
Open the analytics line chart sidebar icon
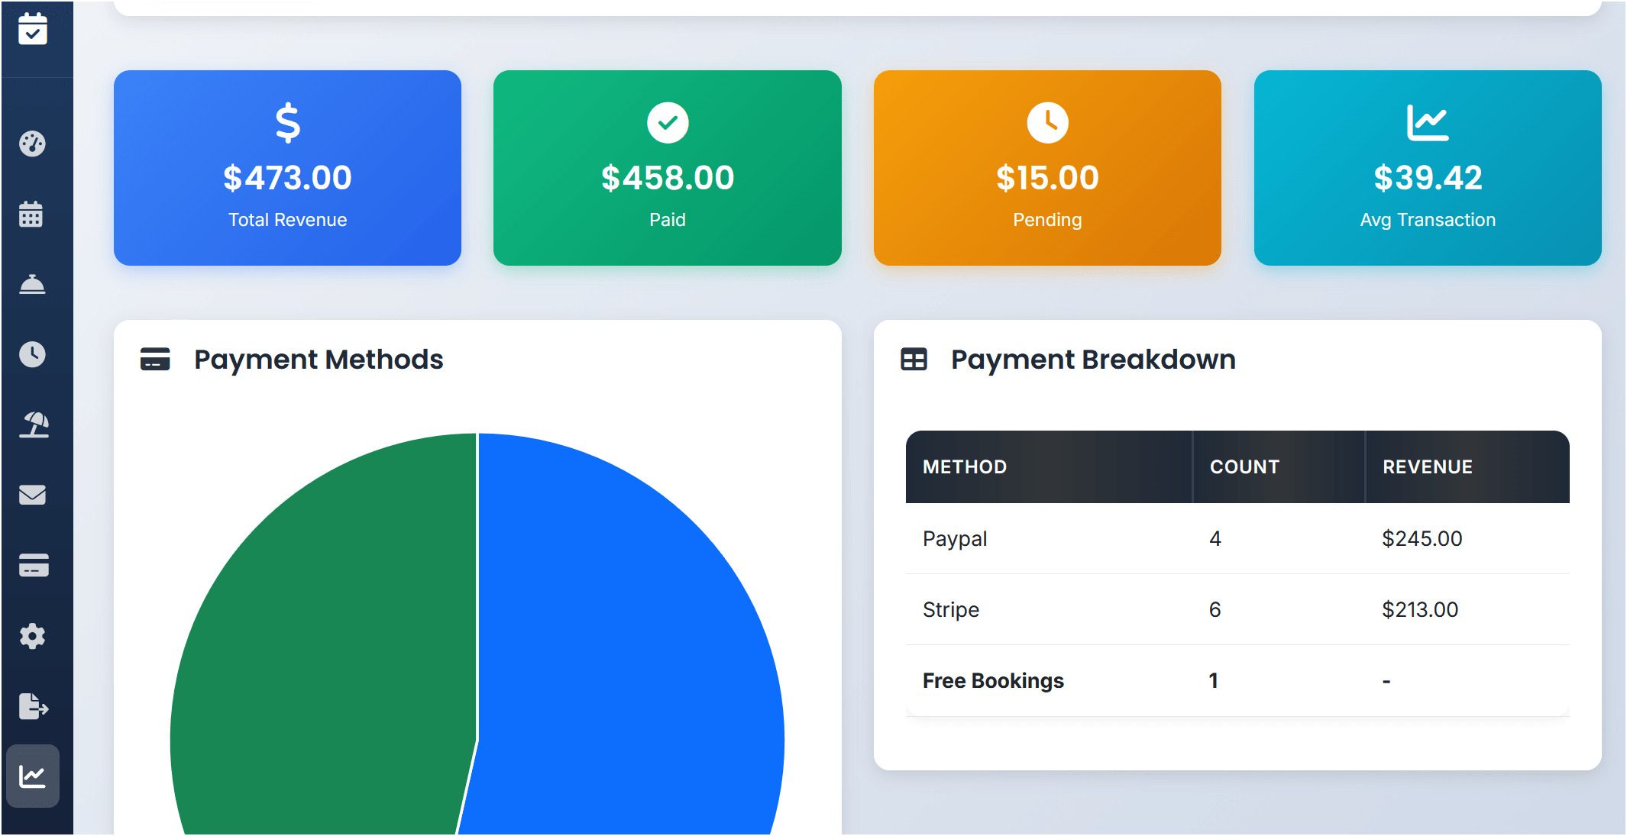point(33,776)
